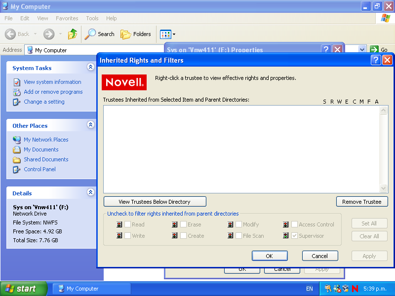
Task: Open the Edit menu
Action: point(25,18)
